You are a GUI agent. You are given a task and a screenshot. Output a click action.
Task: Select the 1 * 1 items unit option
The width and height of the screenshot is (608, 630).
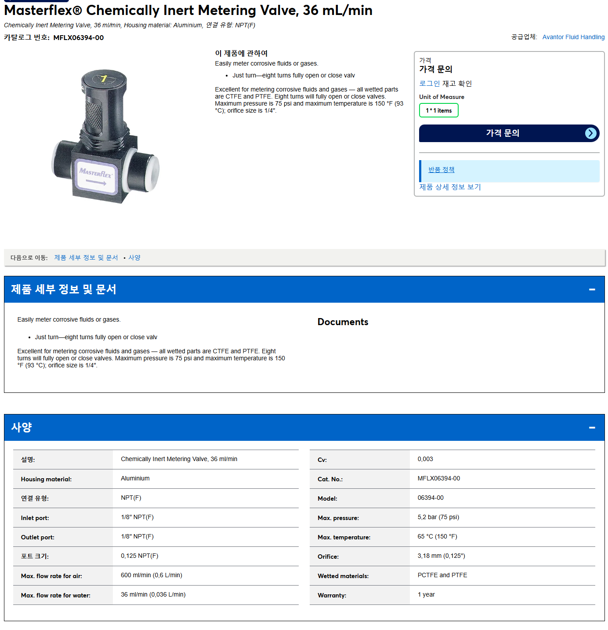coord(438,110)
